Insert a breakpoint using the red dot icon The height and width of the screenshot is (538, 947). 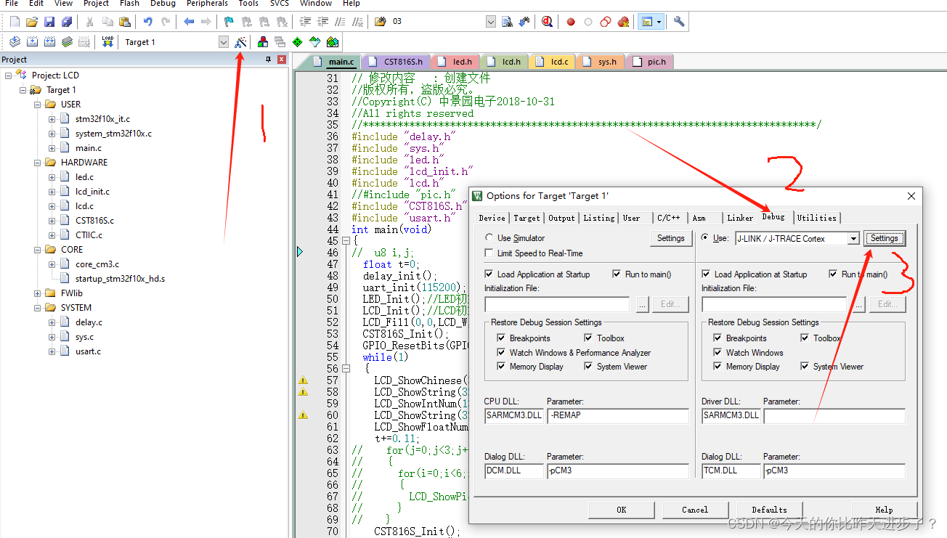[571, 21]
